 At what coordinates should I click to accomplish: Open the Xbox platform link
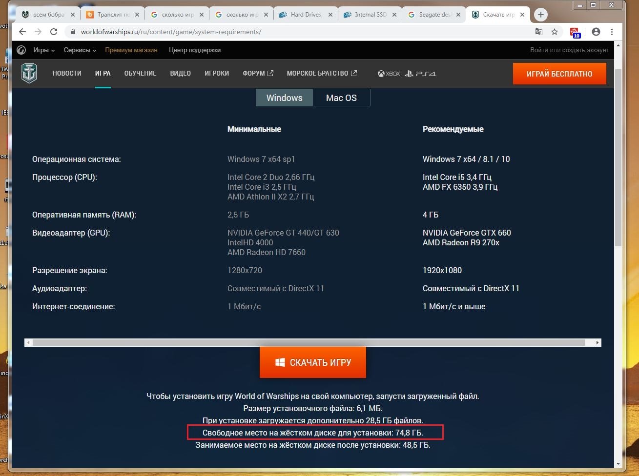[x=389, y=74]
